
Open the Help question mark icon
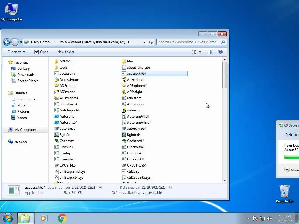click(220, 52)
